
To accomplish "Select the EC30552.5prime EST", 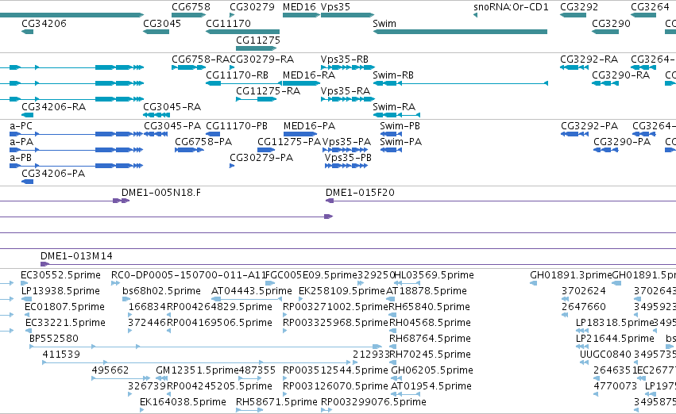I will [24, 283].
